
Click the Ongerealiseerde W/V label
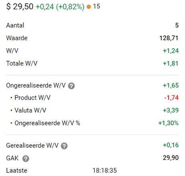[x=36, y=86]
